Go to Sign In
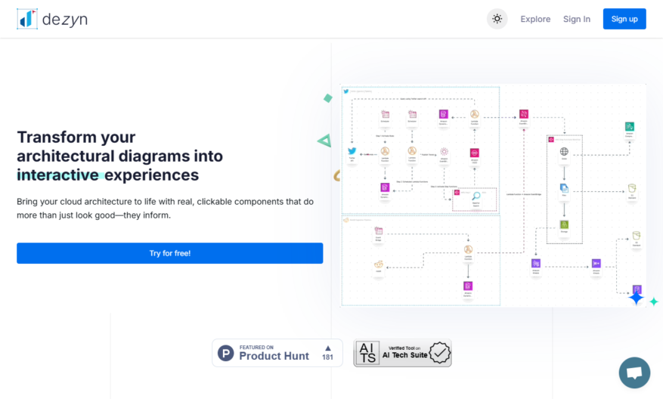Viewport: 663px width, 399px height. pos(576,19)
